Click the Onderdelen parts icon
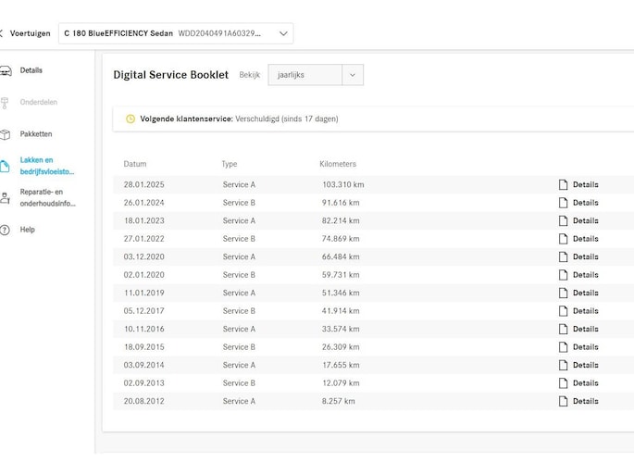The width and height of the screenshot is (634, 475). pyautogui.click(x=5, y=103)
